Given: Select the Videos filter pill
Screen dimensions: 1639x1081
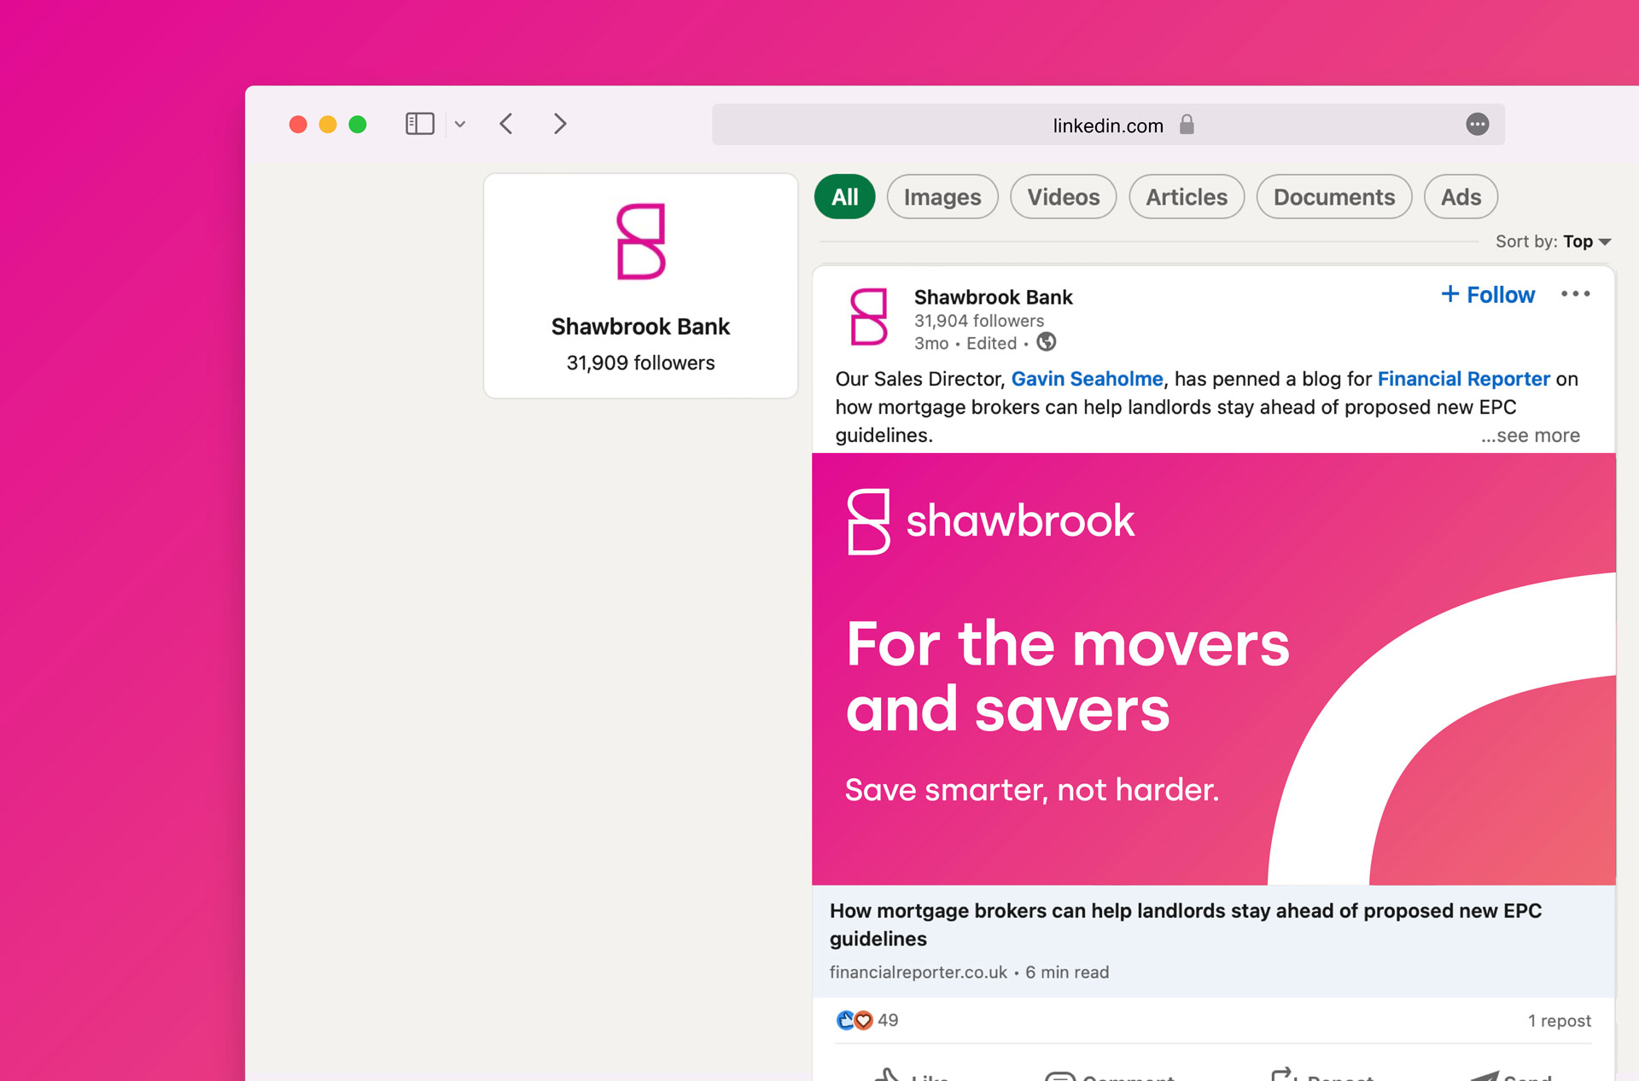Looking at the screenshot, I should point(1064,197).
